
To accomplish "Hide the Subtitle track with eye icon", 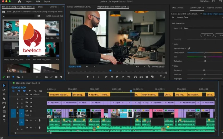I will pos(31,95).
